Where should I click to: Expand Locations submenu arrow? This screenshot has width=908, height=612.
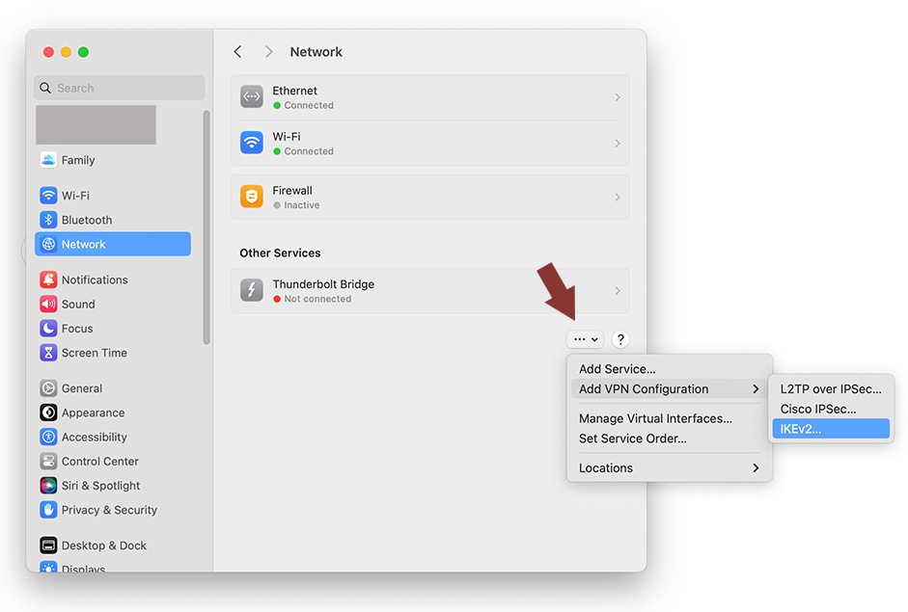click(756, 467)
